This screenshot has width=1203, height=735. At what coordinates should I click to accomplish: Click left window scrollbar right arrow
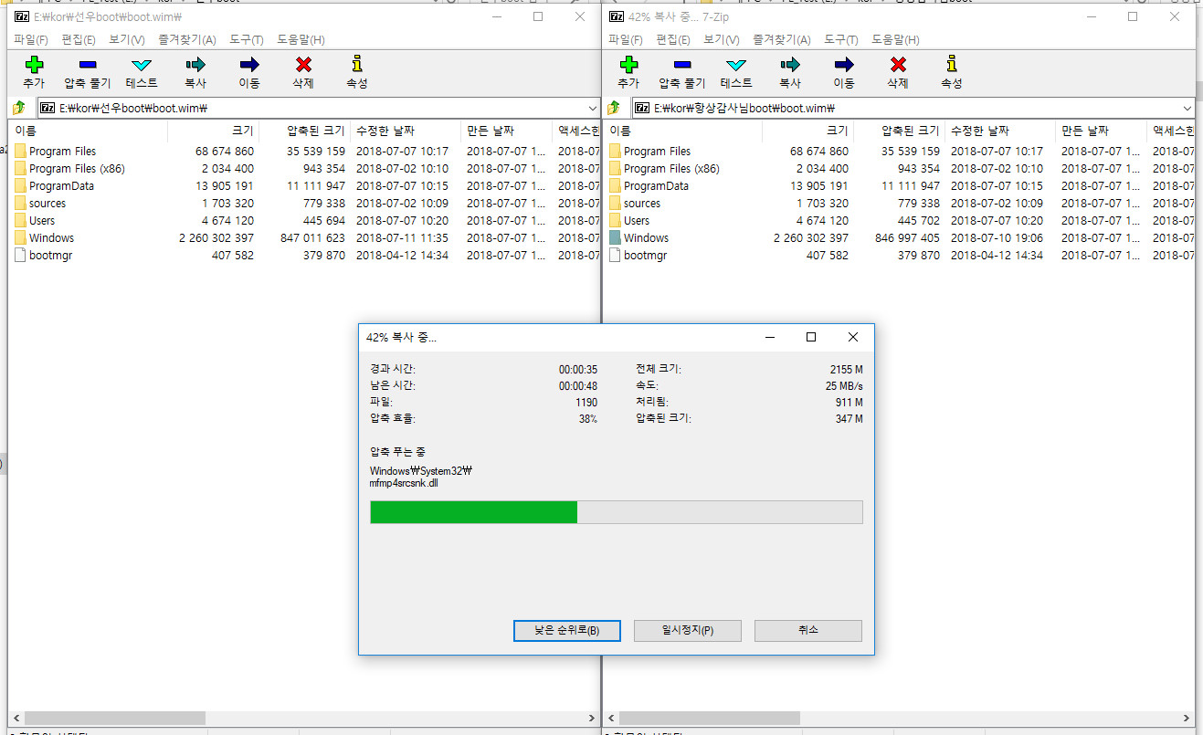point(591,718)
